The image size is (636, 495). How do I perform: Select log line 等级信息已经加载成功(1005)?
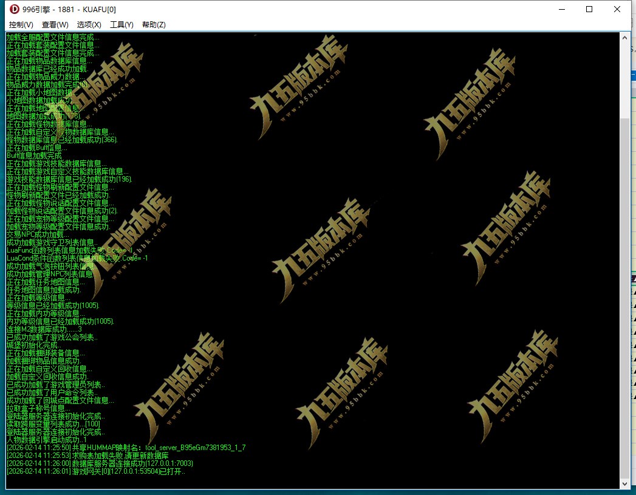53,306
